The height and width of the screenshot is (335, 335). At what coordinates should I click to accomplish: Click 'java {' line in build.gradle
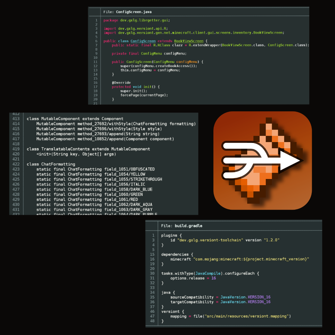[168, 293]
